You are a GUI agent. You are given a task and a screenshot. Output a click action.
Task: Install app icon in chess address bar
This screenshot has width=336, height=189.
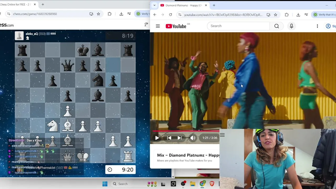[91, 14]
